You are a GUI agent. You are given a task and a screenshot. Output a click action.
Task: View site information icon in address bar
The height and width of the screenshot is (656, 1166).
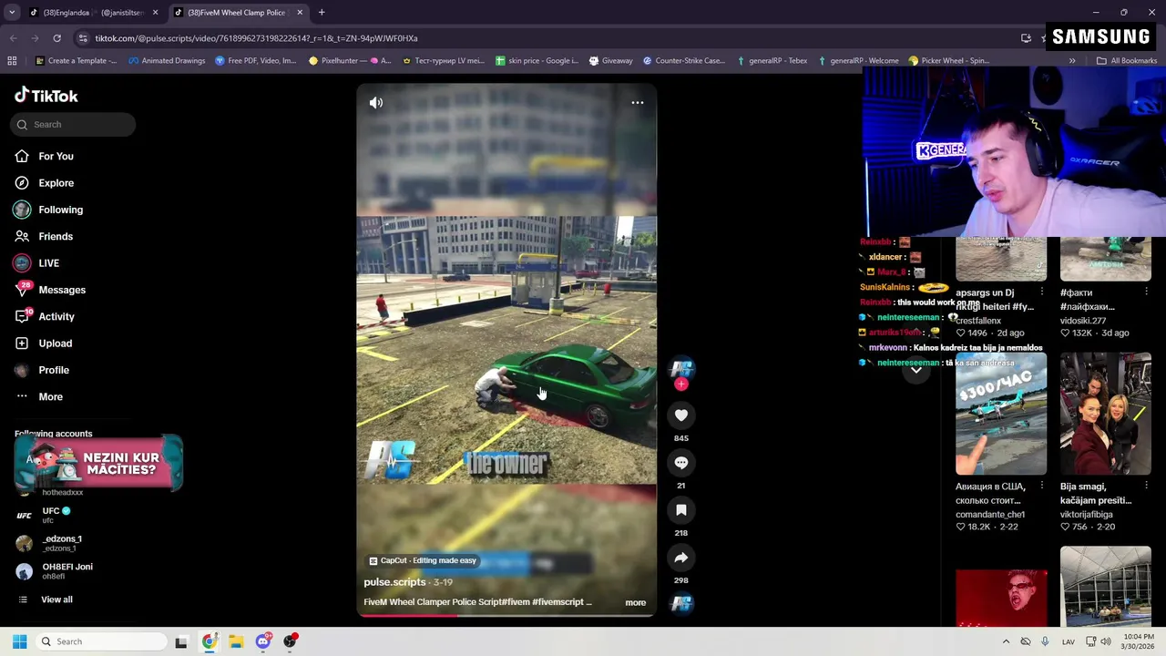coord(83,38)
